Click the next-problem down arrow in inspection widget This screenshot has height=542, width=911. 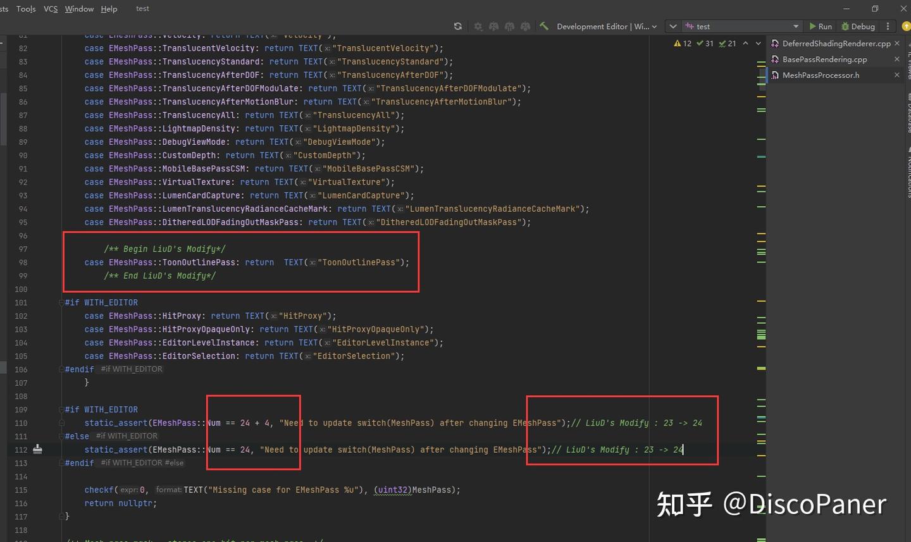pyautogui.click(x=758, y=43)
